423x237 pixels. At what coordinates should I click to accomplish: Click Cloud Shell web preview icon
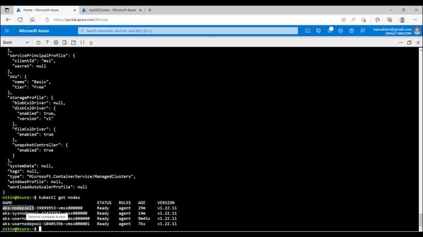(91, 43)
